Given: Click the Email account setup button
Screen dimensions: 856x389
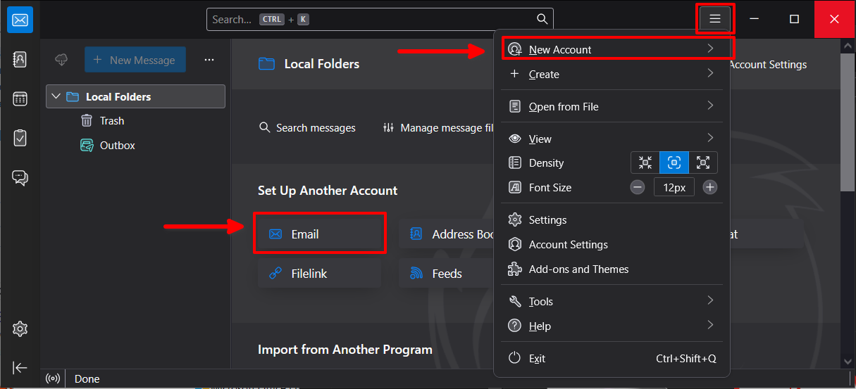Looking at the screenshot, I should (x=320, y=234).
